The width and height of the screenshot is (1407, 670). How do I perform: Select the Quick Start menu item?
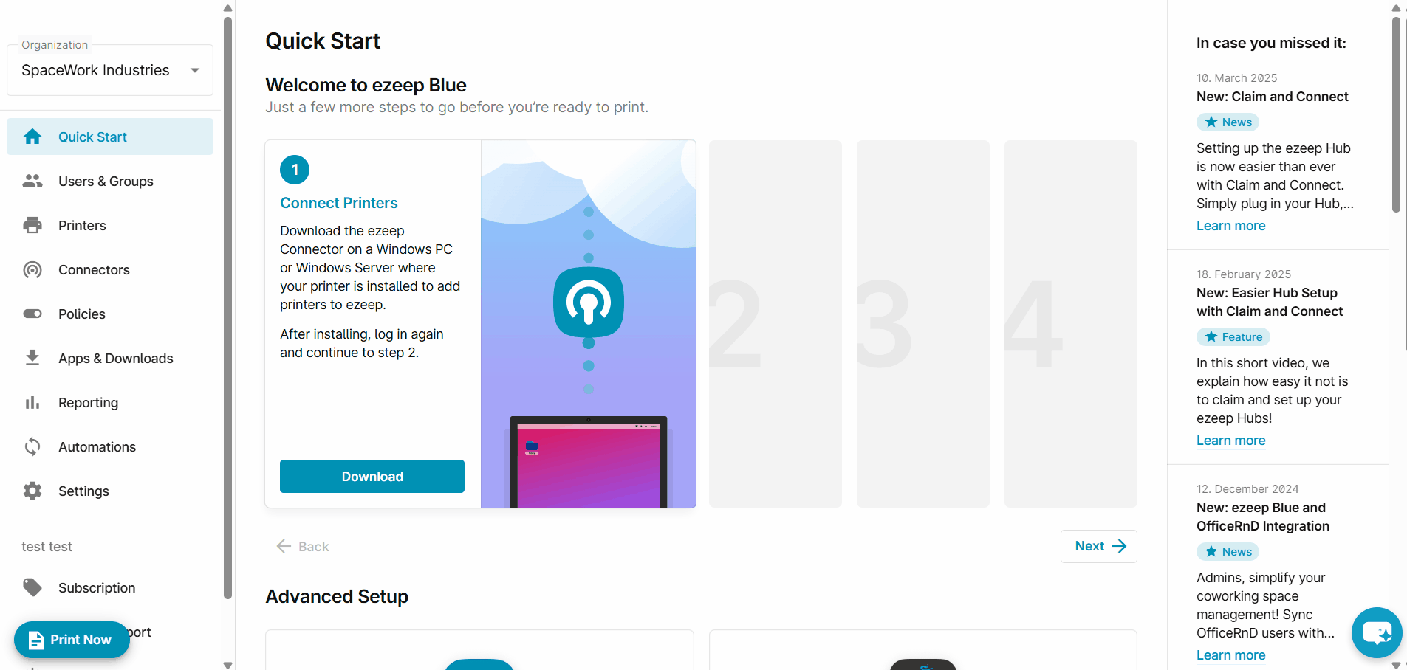click(x=110, y=137)
